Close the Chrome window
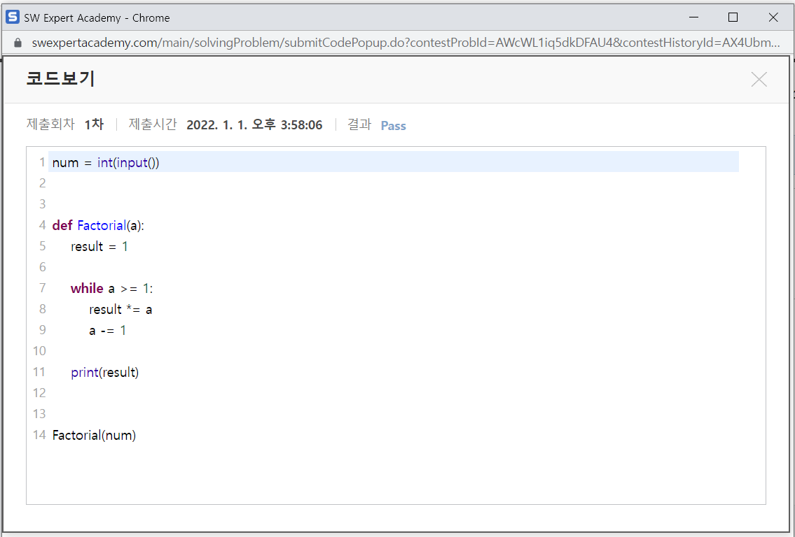Screen dimensions: 795x537 [773, 17]
